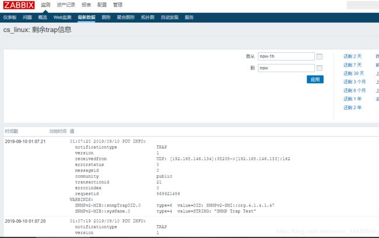
Task: Click the search box in the top right
Action: [363, 5]
